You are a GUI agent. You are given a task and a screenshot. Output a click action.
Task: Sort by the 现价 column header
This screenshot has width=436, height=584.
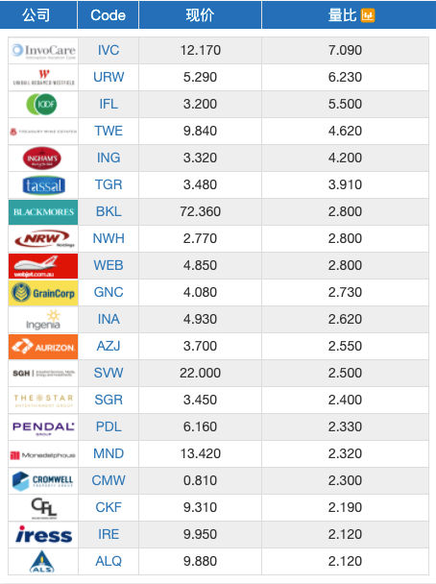[200, 15]
